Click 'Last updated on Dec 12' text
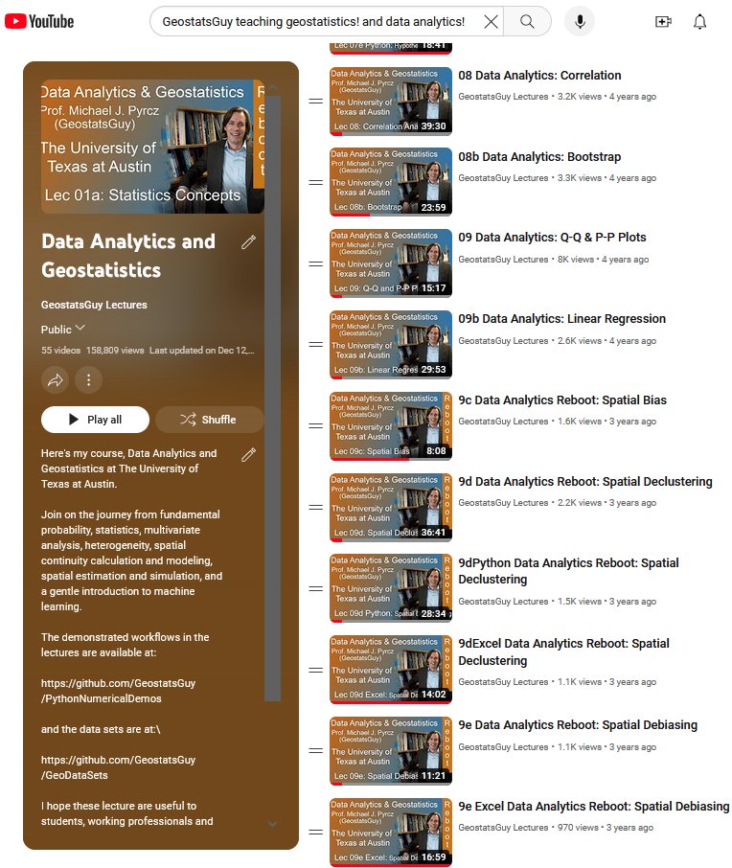 point(201,351)
